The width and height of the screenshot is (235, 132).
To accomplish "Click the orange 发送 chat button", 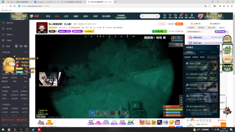I will click(x=223, y=125).
